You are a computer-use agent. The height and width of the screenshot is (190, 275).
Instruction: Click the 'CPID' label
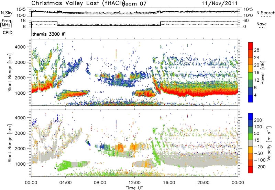pyautogui.click(x=8, y=33)
